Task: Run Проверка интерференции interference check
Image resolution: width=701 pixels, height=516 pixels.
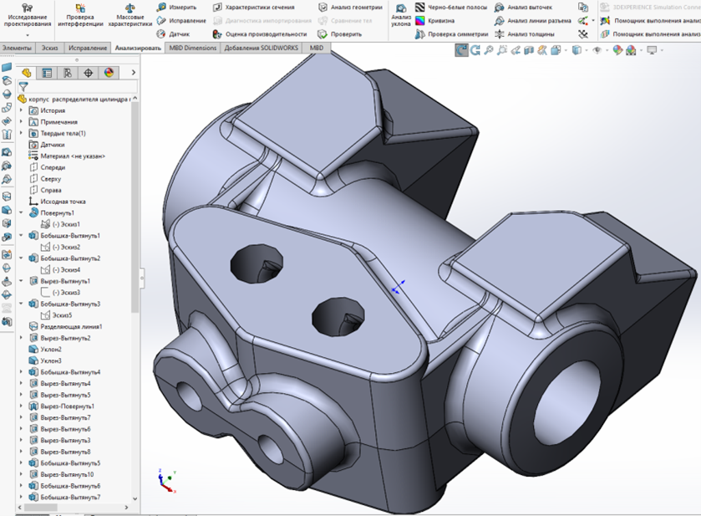Action: pos(80,14)
